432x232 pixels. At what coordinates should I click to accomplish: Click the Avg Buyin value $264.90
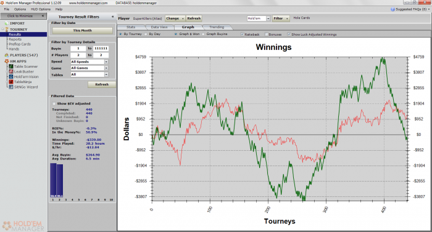point(93,154)
